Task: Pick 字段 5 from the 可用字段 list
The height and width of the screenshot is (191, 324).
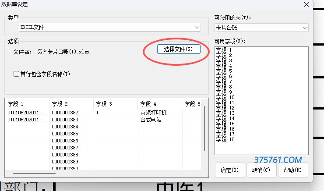Action: pyautogui.click(x=224, y=71)
